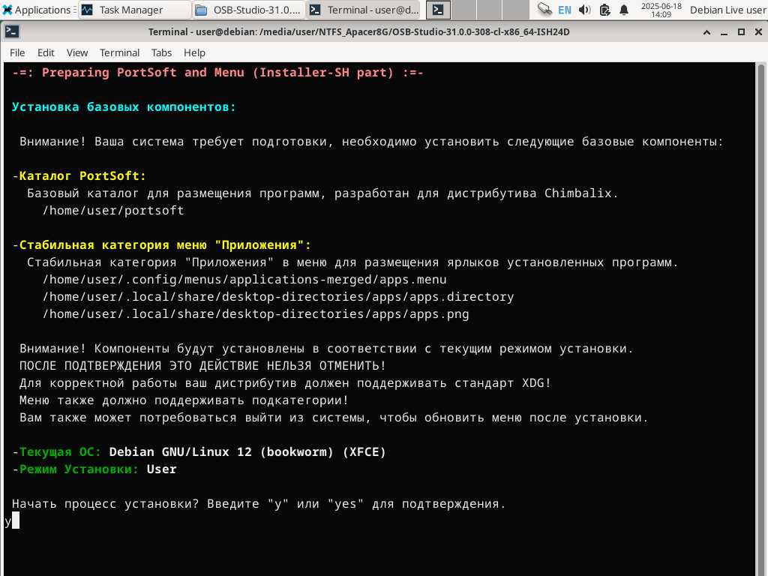This screenshot has height=576, width=768.
Task: Open the Help menu
Action: [x=194, y=52]
